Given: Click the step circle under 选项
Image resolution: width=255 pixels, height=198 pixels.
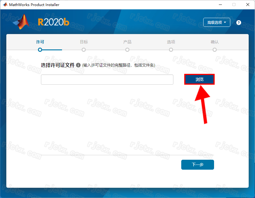Looking at the screenshot, I should click(x=171, y=50).
